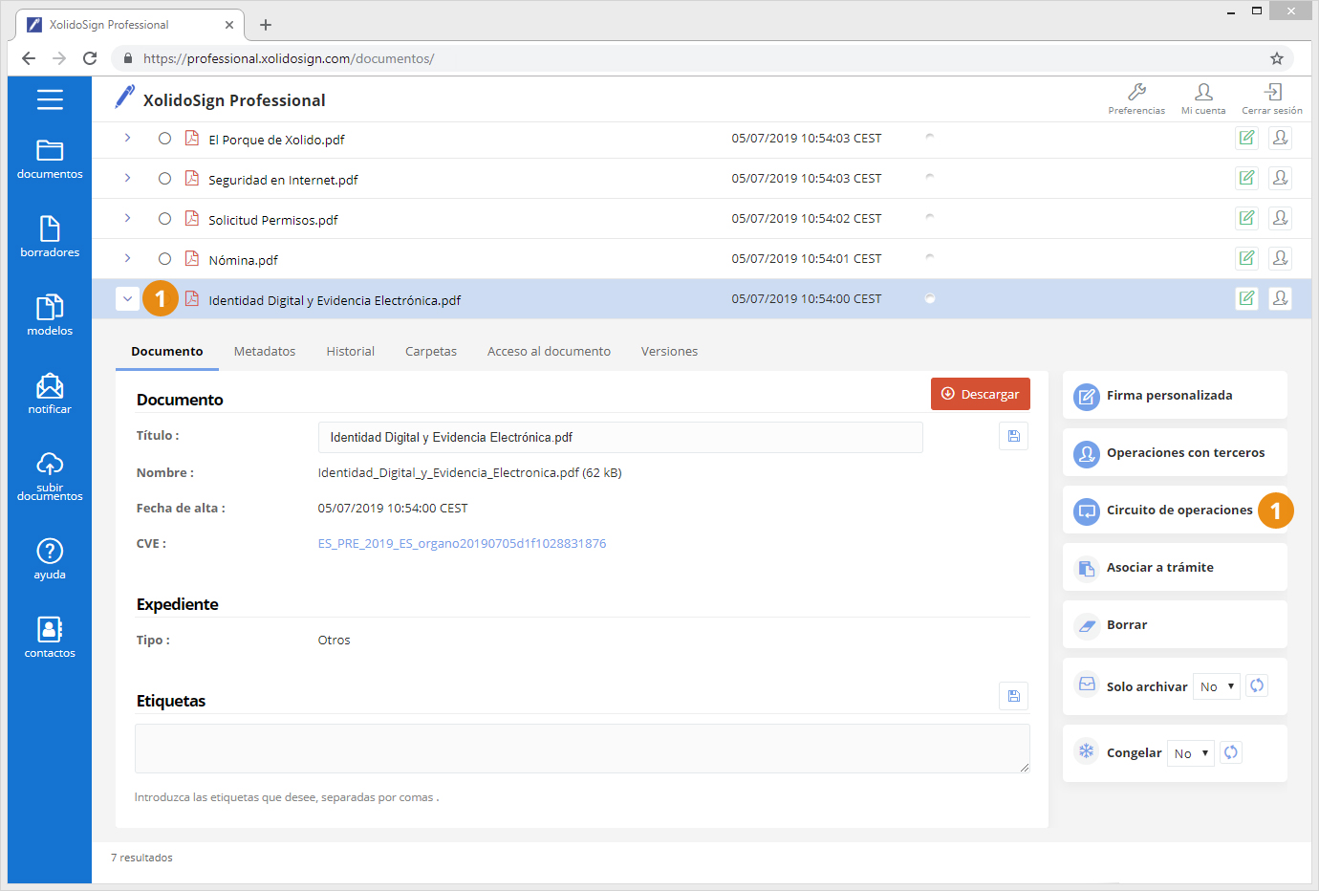1319x891 pixels.
Task: Click Operaciones con terceros
Action: pos(1175,452)
